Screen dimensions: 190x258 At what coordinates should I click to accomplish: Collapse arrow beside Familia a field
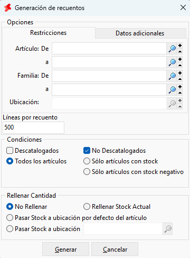tap(180, 93)
